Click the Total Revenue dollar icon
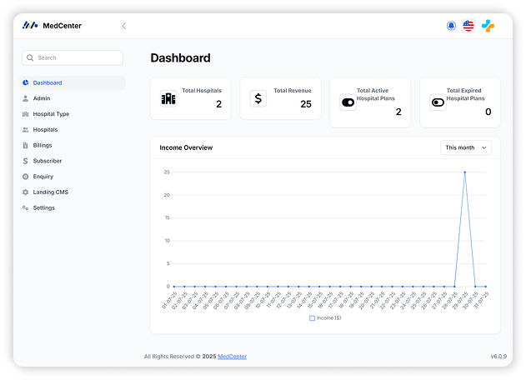The image size is (526, 380). tap(258, 98)
